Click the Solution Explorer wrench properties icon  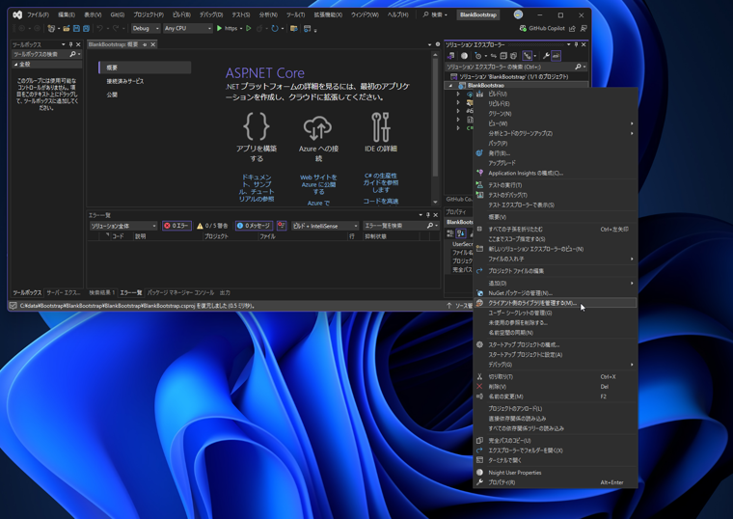(x=546, y=56)
